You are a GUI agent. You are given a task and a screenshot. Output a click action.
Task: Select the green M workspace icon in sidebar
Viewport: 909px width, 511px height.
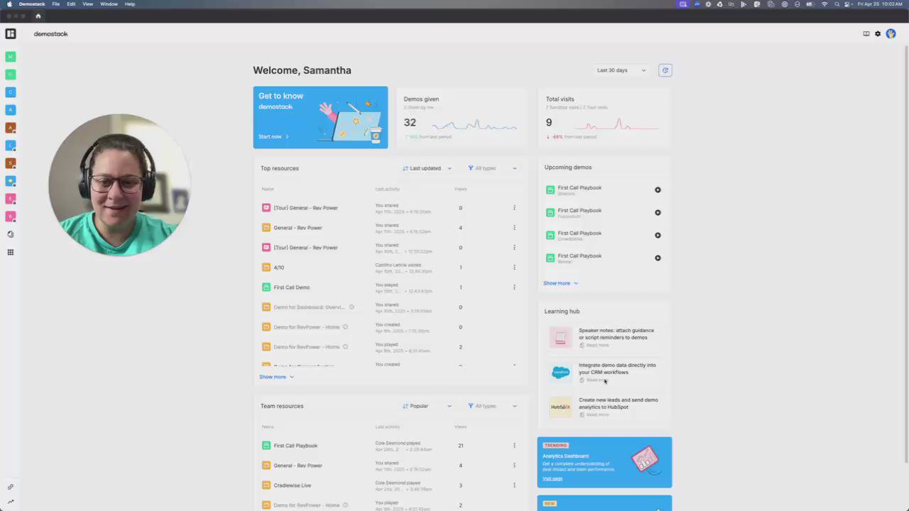pos(11,56)
